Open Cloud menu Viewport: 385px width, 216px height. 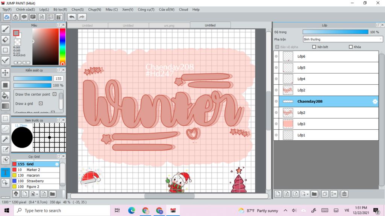[x=183, y=9]
